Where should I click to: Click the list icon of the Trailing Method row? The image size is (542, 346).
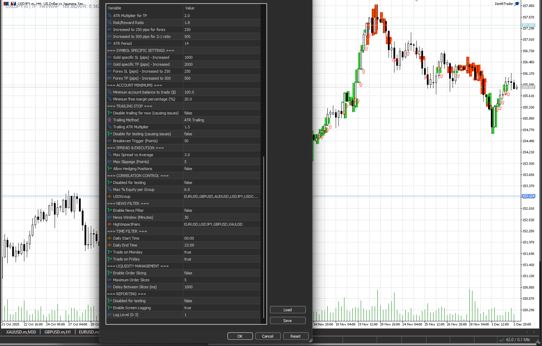pos(109,120)
